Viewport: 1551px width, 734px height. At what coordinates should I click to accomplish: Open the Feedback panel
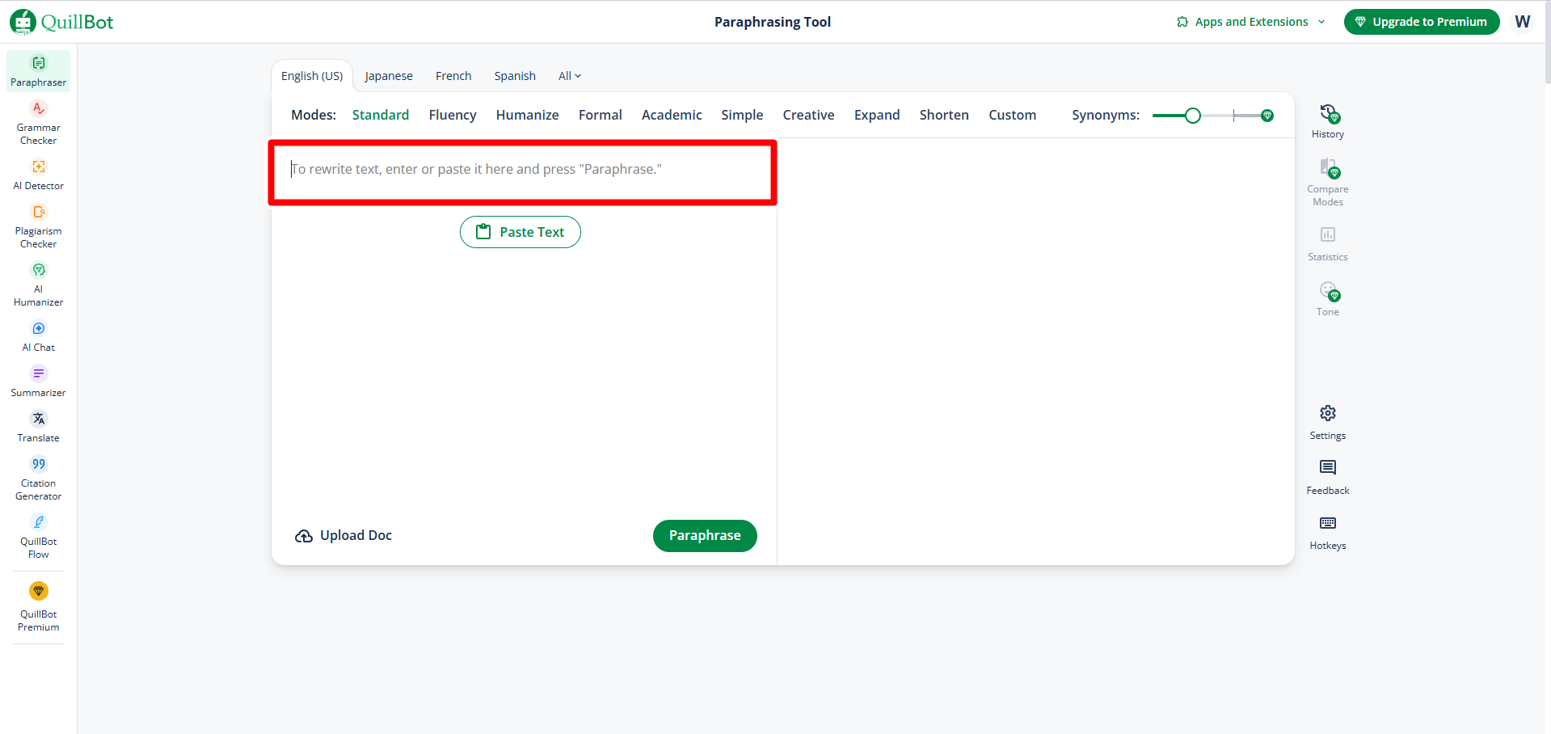coord(1328,478)
